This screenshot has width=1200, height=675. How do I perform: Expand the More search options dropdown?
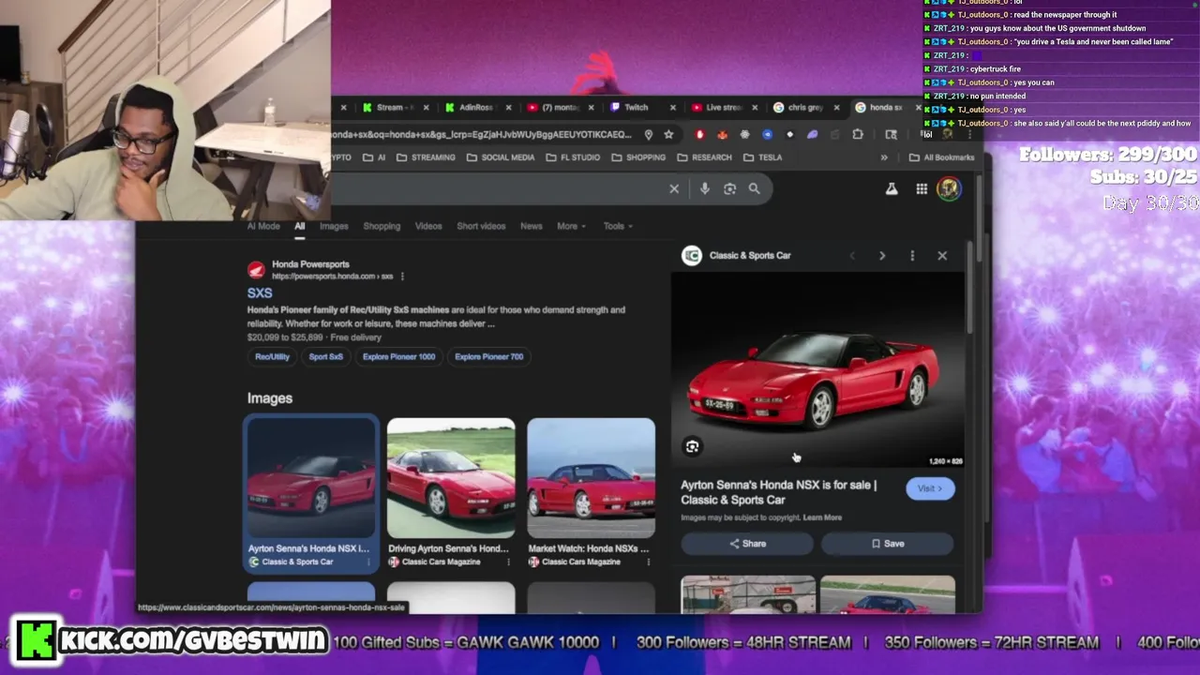[x=571, y=226]
